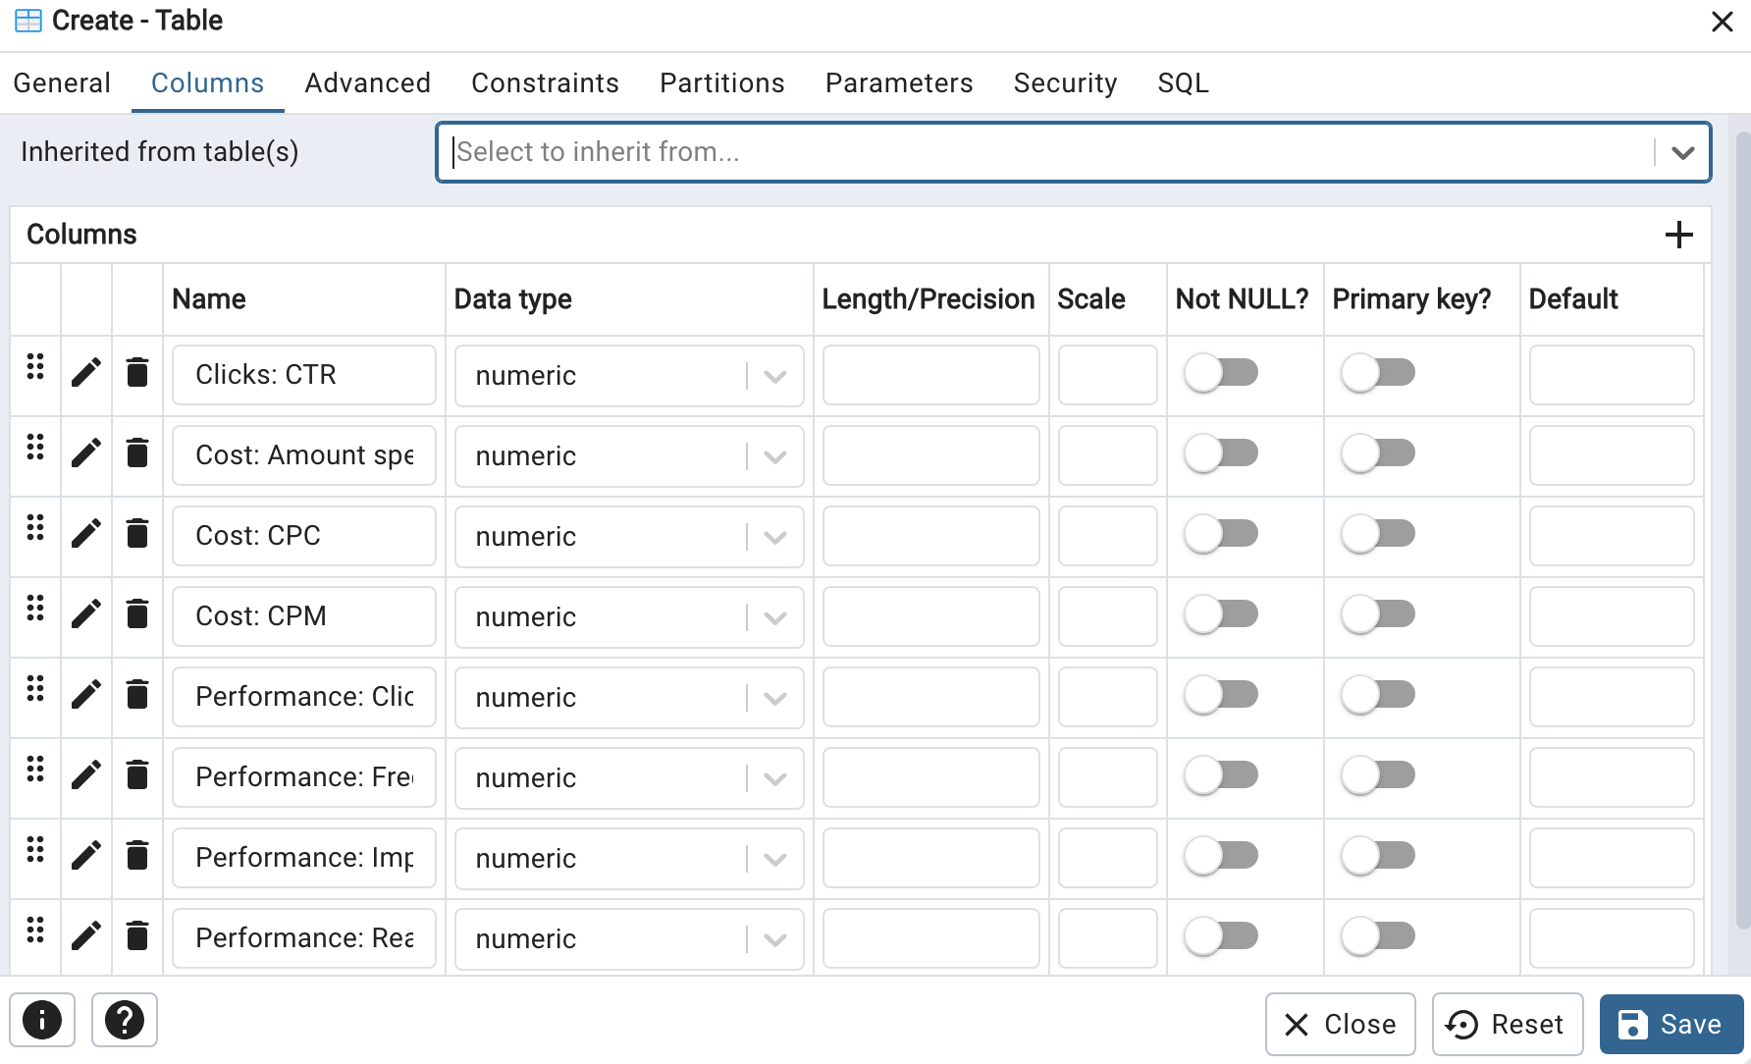Enable Not NULL for Performance: Rea
Screen dimensions: 1751x1064
pyautogui.click(x=1221, y=936)
